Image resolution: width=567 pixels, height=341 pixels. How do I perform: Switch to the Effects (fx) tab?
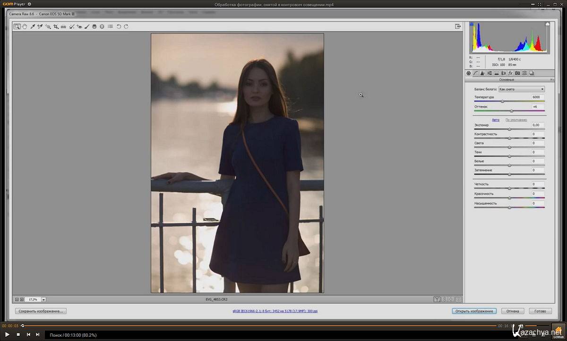tap(510, 73)
